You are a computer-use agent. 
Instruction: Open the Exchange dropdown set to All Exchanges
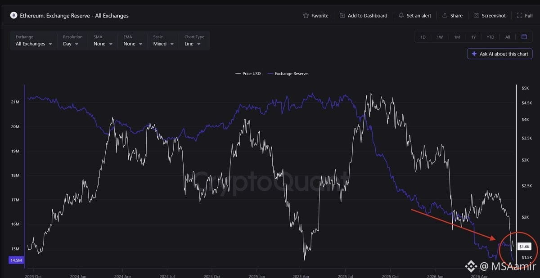(x=34, y=40)
